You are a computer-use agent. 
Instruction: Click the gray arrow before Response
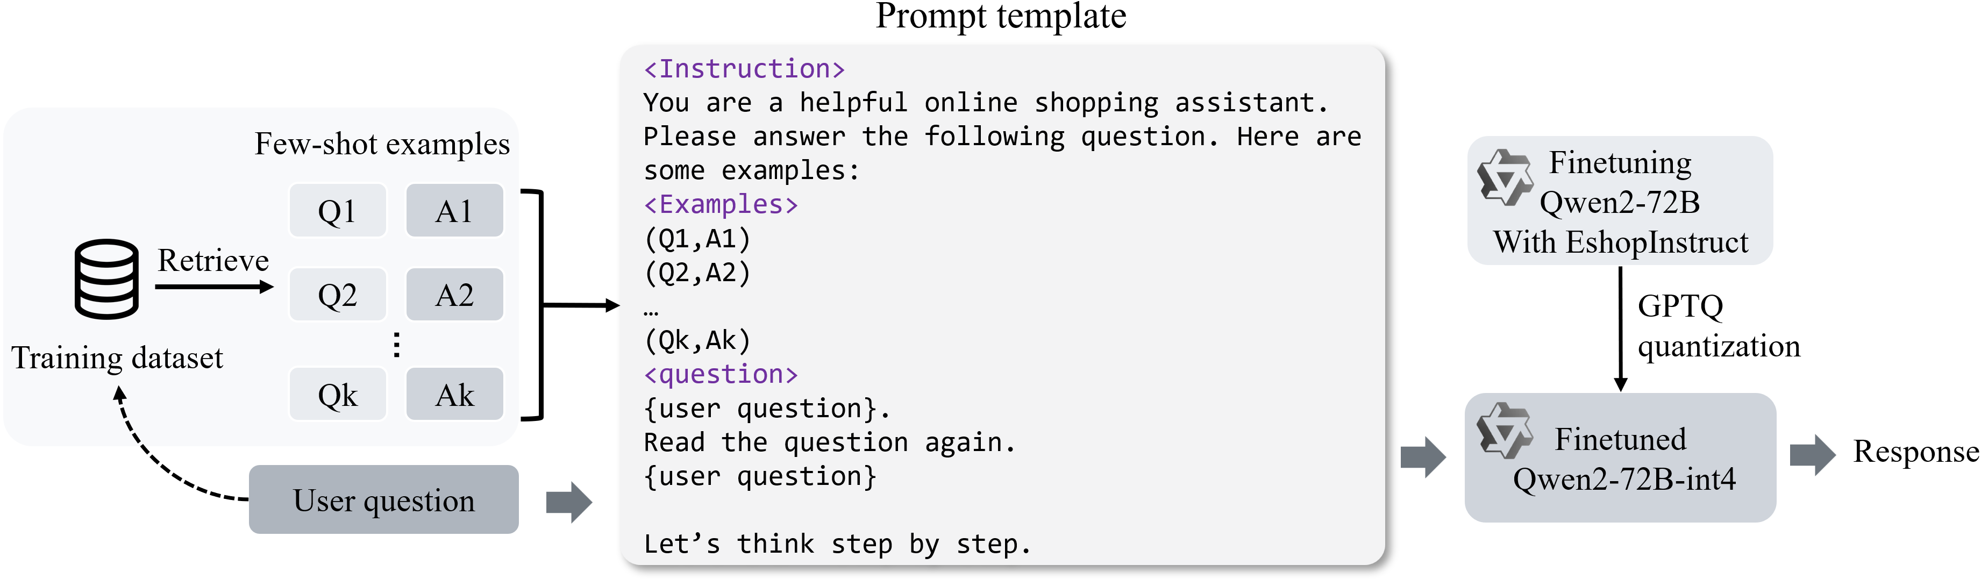tap(1813, 454)
